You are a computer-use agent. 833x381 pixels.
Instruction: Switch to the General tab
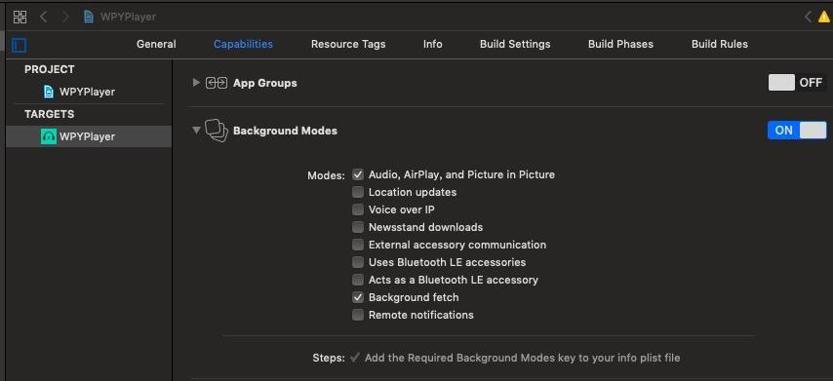point(156,44)
